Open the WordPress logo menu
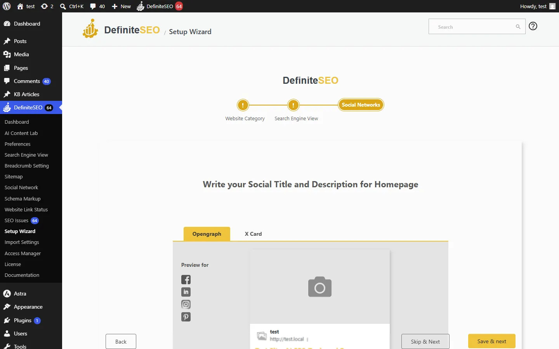The width and height of the screenshot is (559, 349). (x=7, y=6)
